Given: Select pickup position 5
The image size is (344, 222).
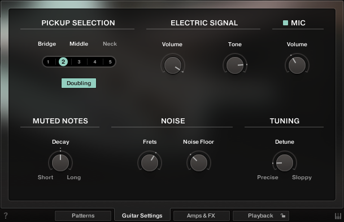Looking at the screenshot, I should pos(110,62).
